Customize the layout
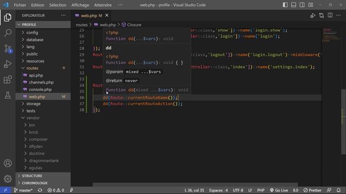Screen dimensions: 346x194 click(x=311, y=5)
